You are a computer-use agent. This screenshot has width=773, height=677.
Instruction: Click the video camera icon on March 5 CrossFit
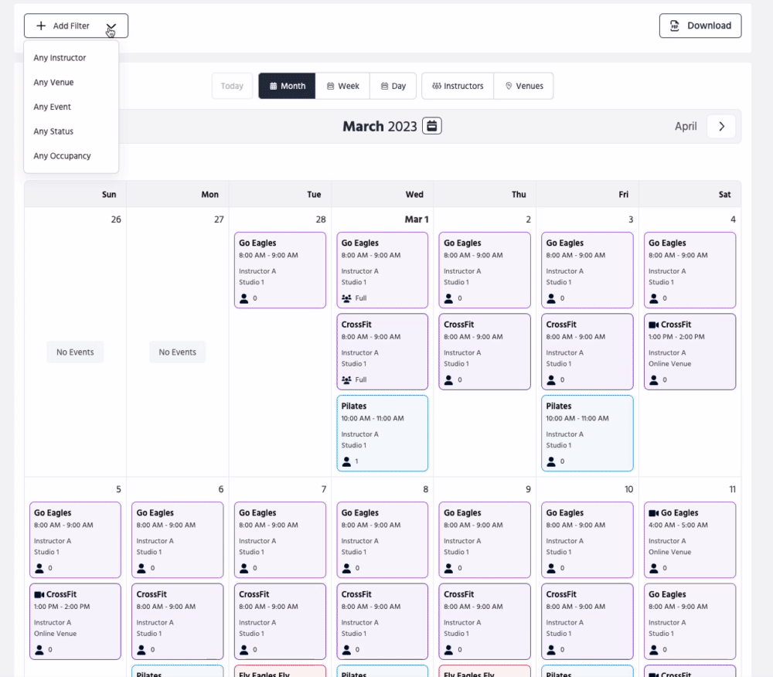(x=39, y=594)
